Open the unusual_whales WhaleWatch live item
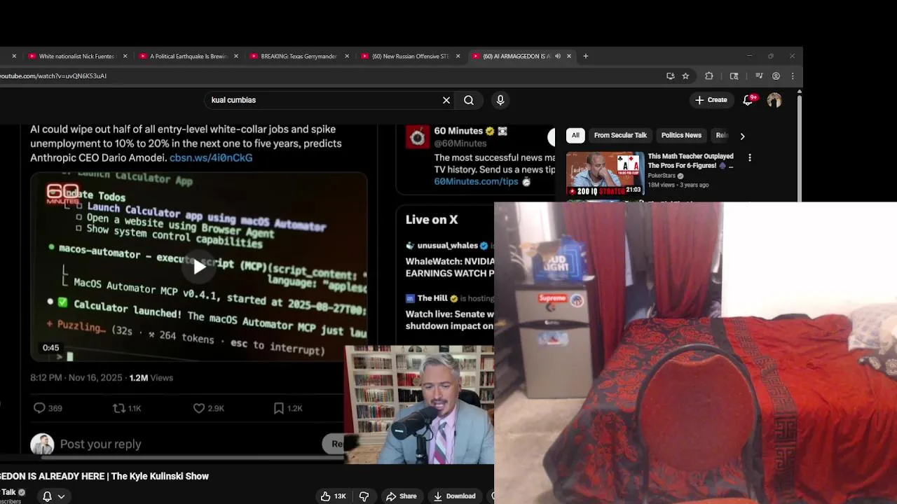 (x=449, y=259)
